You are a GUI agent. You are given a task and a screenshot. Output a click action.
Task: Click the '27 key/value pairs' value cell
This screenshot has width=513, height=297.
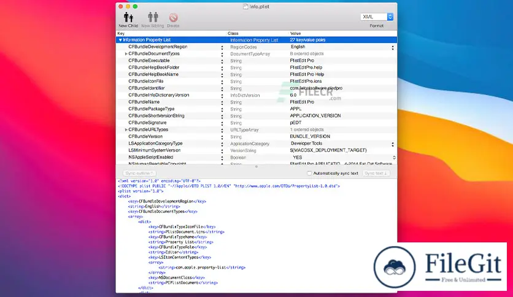point(307,40)
